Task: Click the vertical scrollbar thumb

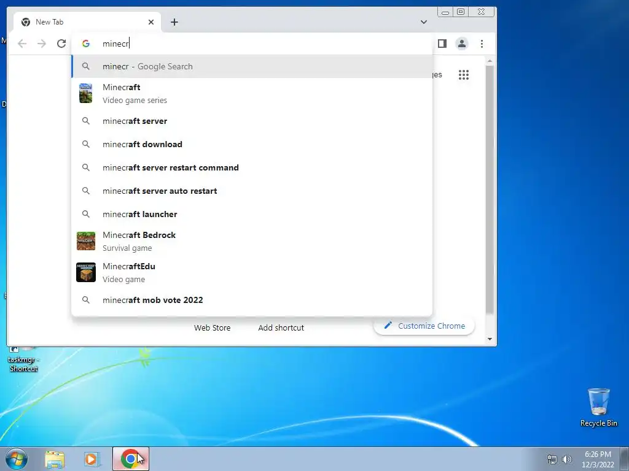Action: [x=490, y=189]
